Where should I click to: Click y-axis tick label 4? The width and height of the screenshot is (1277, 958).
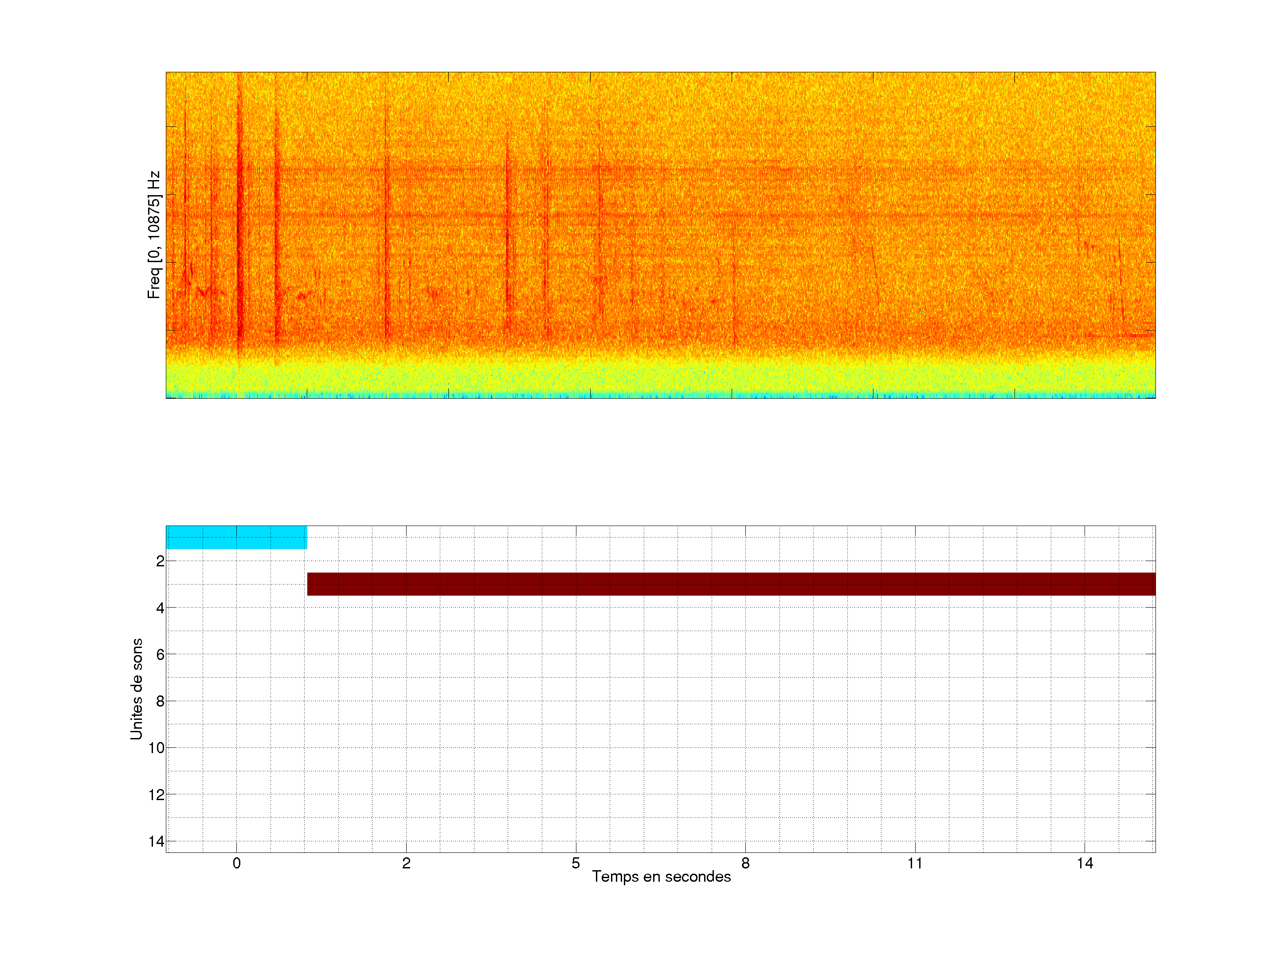click(x=160, y=608)
